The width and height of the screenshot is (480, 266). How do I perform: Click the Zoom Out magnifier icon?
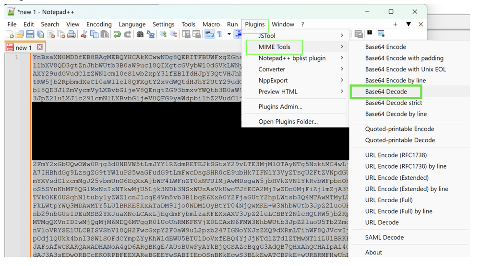pyautogui.click(x=173, y=34)
